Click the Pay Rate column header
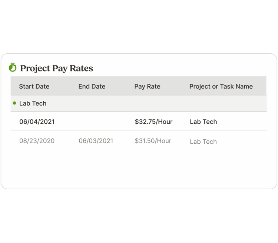 (147, 86)
